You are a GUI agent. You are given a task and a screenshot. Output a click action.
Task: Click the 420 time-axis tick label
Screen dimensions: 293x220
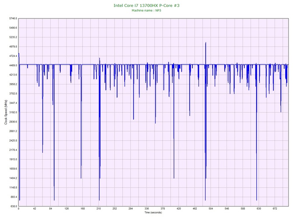click(x=179, y=209)
